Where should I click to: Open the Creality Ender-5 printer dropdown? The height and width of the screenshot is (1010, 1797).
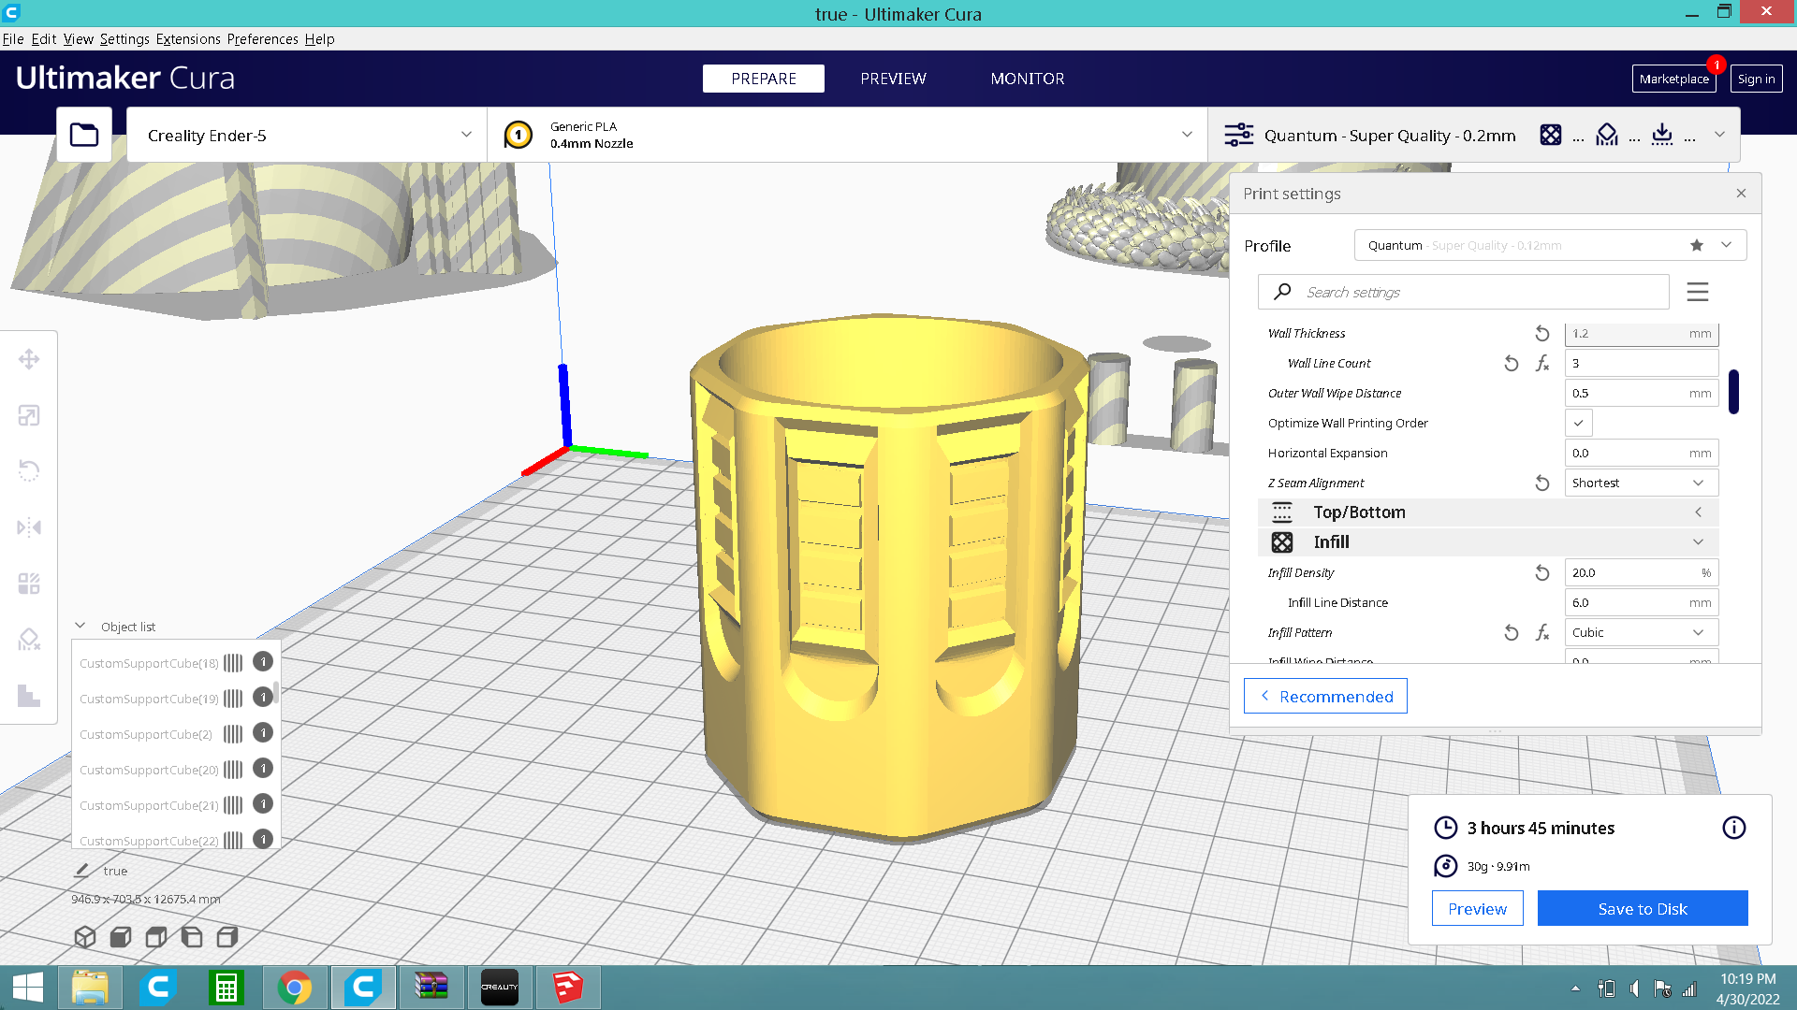[307, 135]
